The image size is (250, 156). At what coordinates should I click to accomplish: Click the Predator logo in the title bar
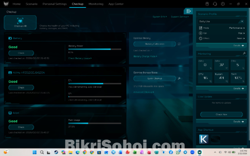pyautogui.click(x=6, y=4)
